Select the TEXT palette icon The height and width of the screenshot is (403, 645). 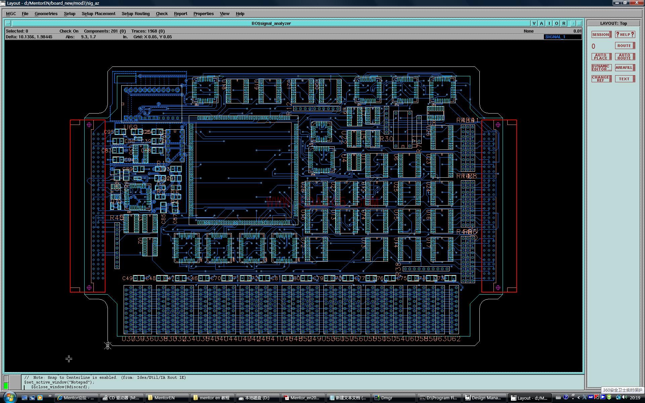(625, 79)
